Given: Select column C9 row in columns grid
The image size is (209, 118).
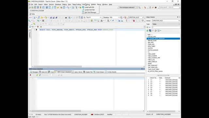Looking at the screenshot, I should point(163,95).
